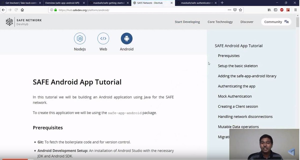Save page with the Pocket icon

point(235,10)
